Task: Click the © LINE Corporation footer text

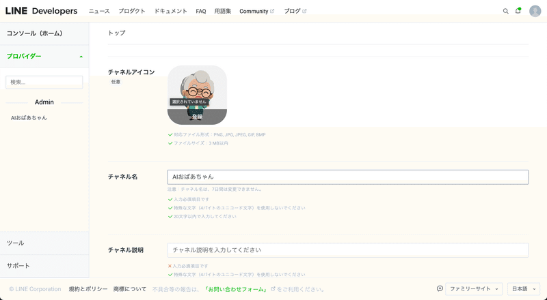Action: tap(35, 289)
